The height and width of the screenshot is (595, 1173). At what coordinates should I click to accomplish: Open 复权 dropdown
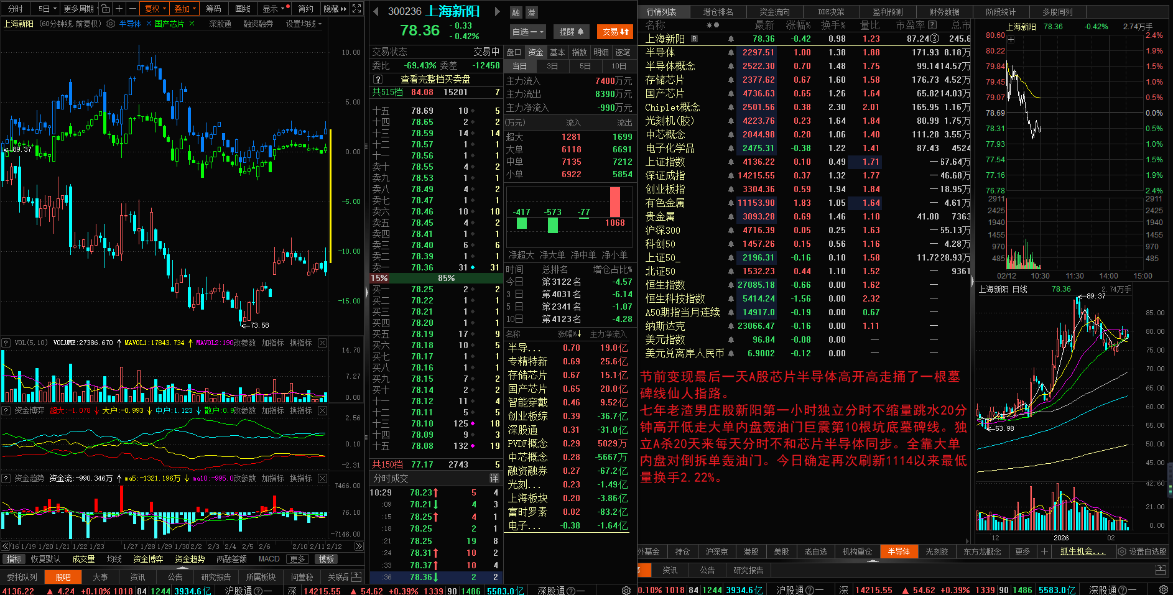(x=154, y=9)
